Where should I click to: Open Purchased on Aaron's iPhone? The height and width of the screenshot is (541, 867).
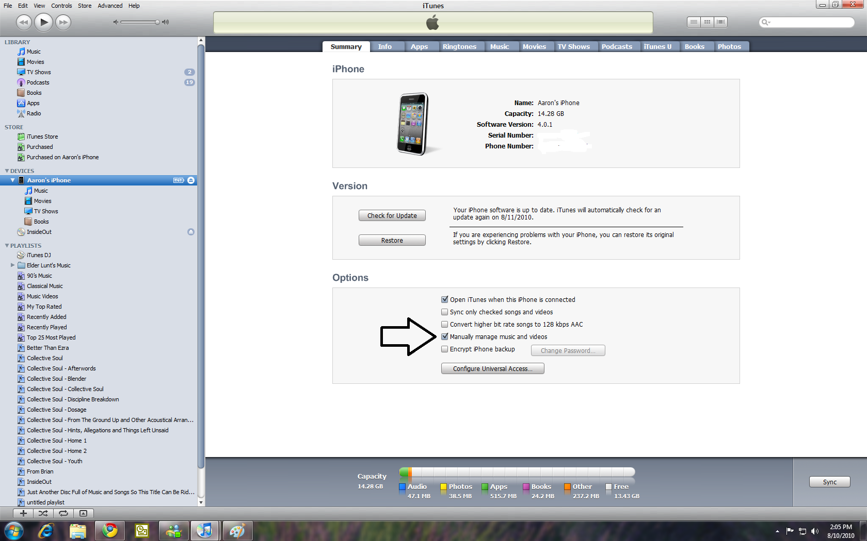coord(62,157)
